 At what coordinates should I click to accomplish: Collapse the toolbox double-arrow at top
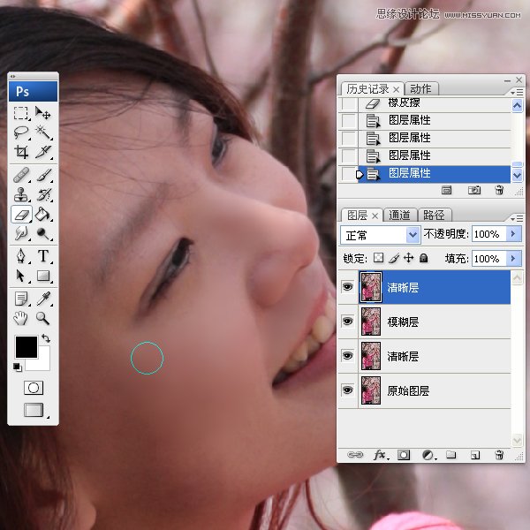click(x=13, y=76)
